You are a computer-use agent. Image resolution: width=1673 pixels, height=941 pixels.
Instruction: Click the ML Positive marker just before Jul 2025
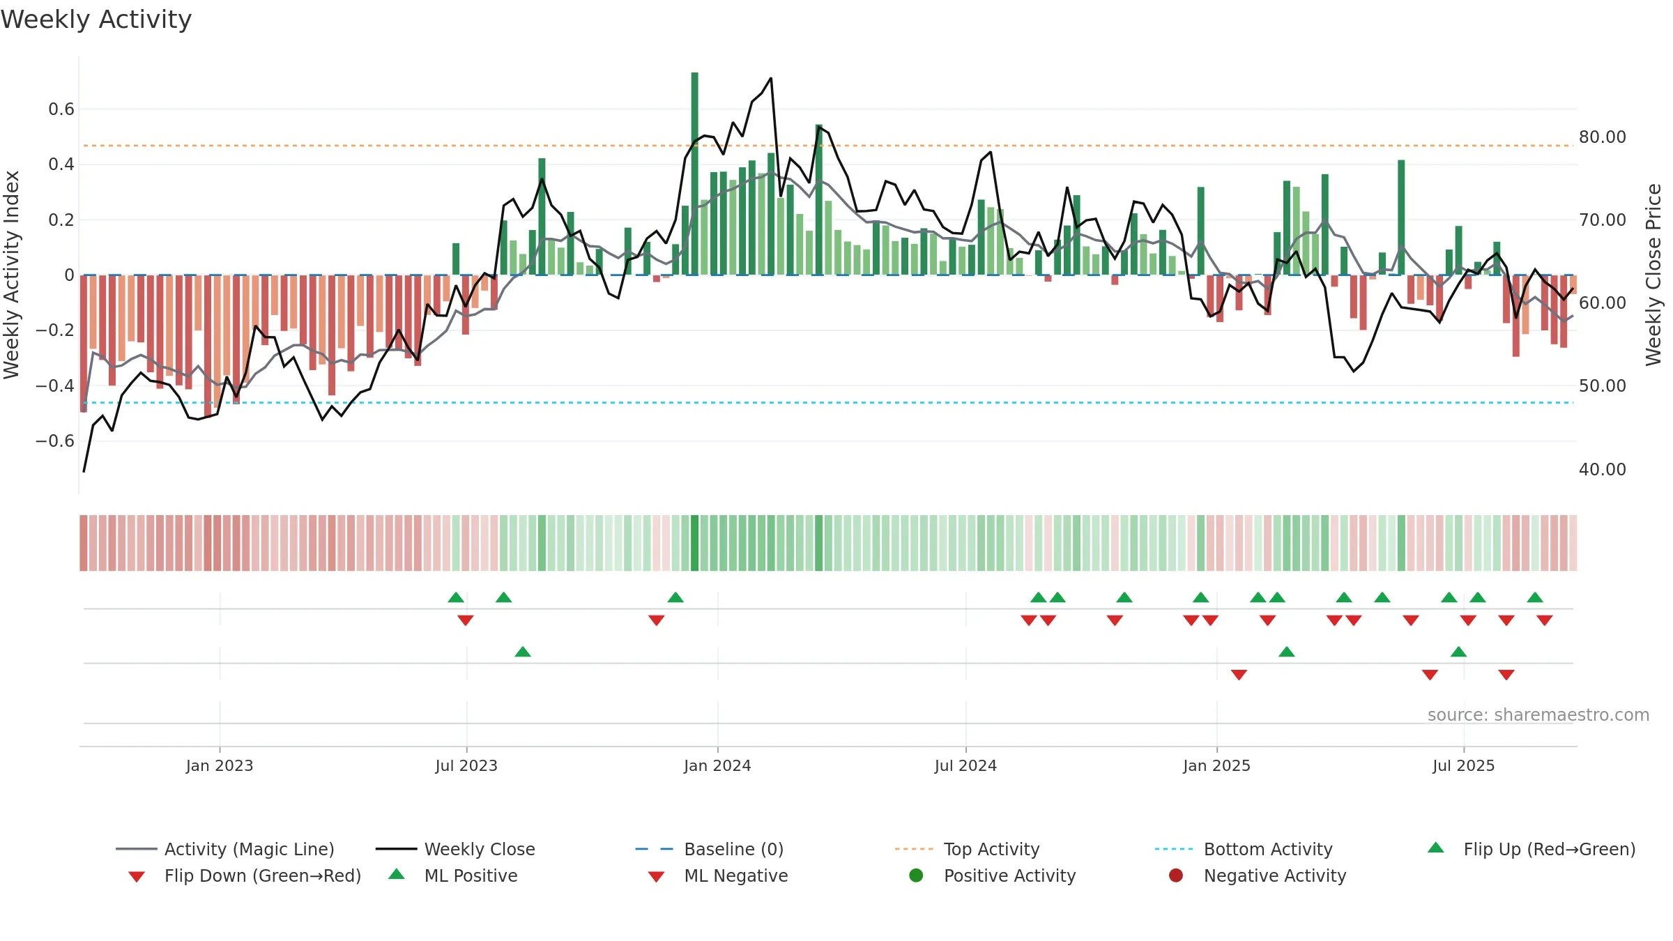coord(1458,652)
